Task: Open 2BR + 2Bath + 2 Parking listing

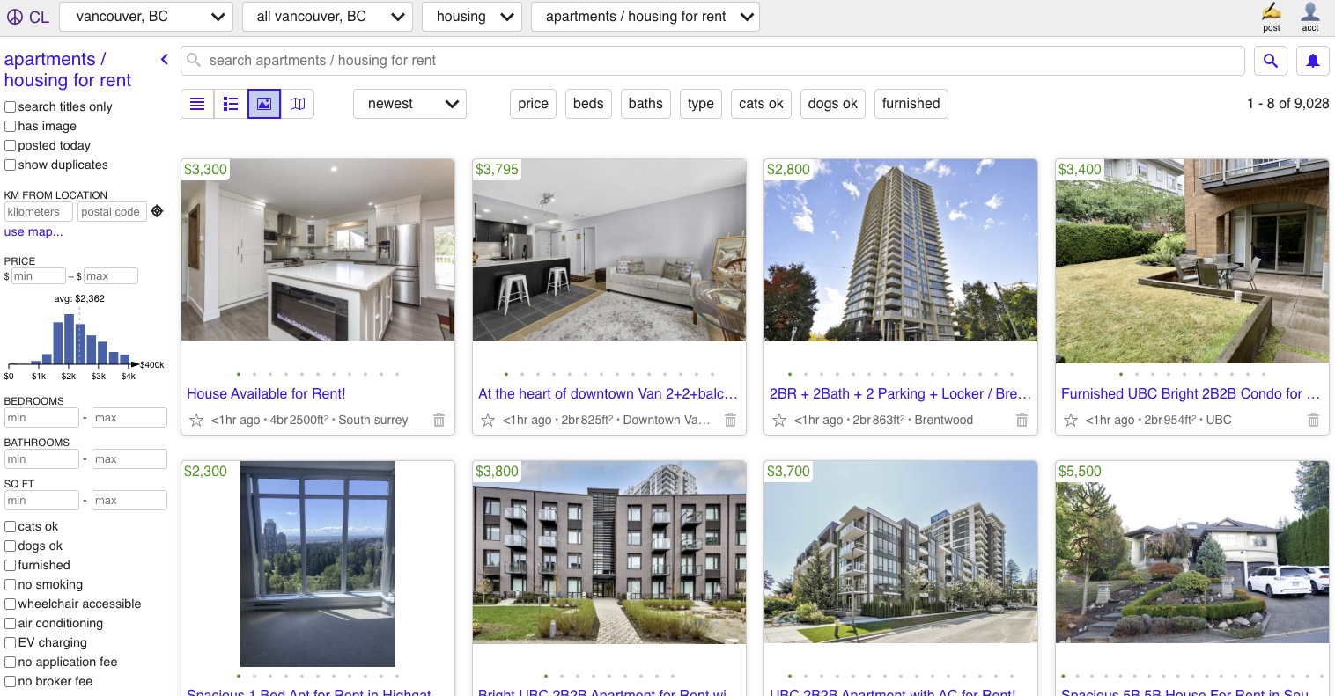Action: pyautogui.click(x=900, y=394)
